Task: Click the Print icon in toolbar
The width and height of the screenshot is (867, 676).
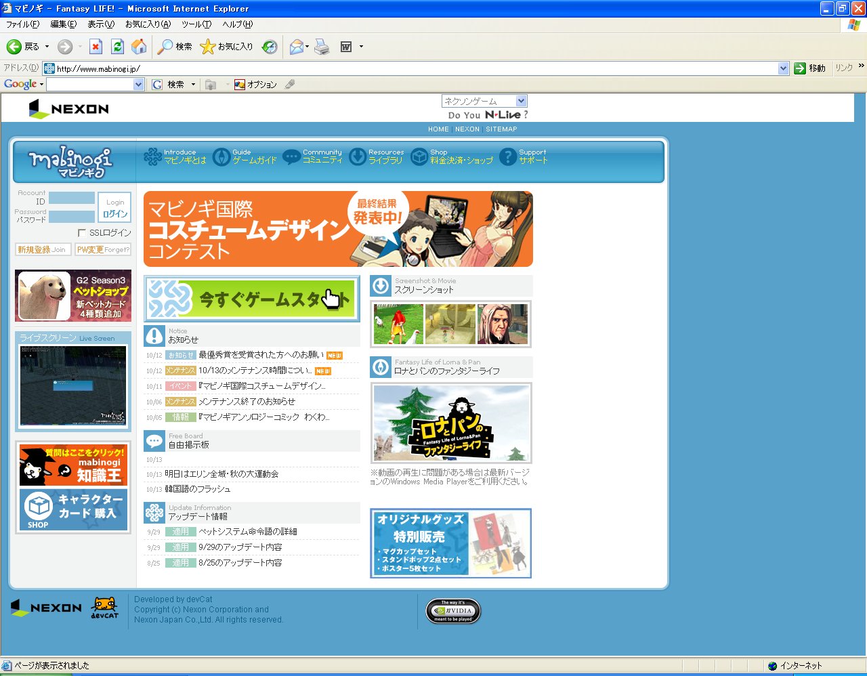Action: (322, 47)
